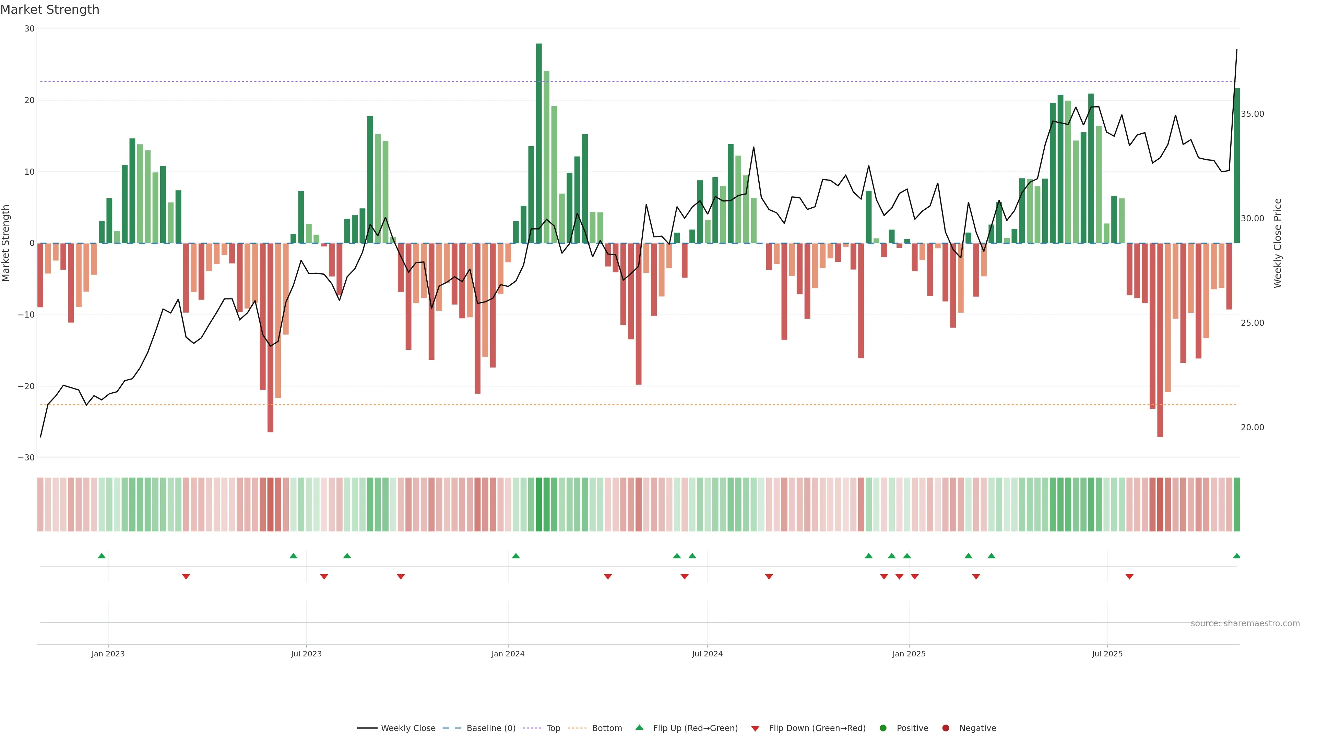Image resolution: width=1317 pixels, height=740 pixels.
Task: Click Market Strength chart title
Action: [x=50, y=10]
